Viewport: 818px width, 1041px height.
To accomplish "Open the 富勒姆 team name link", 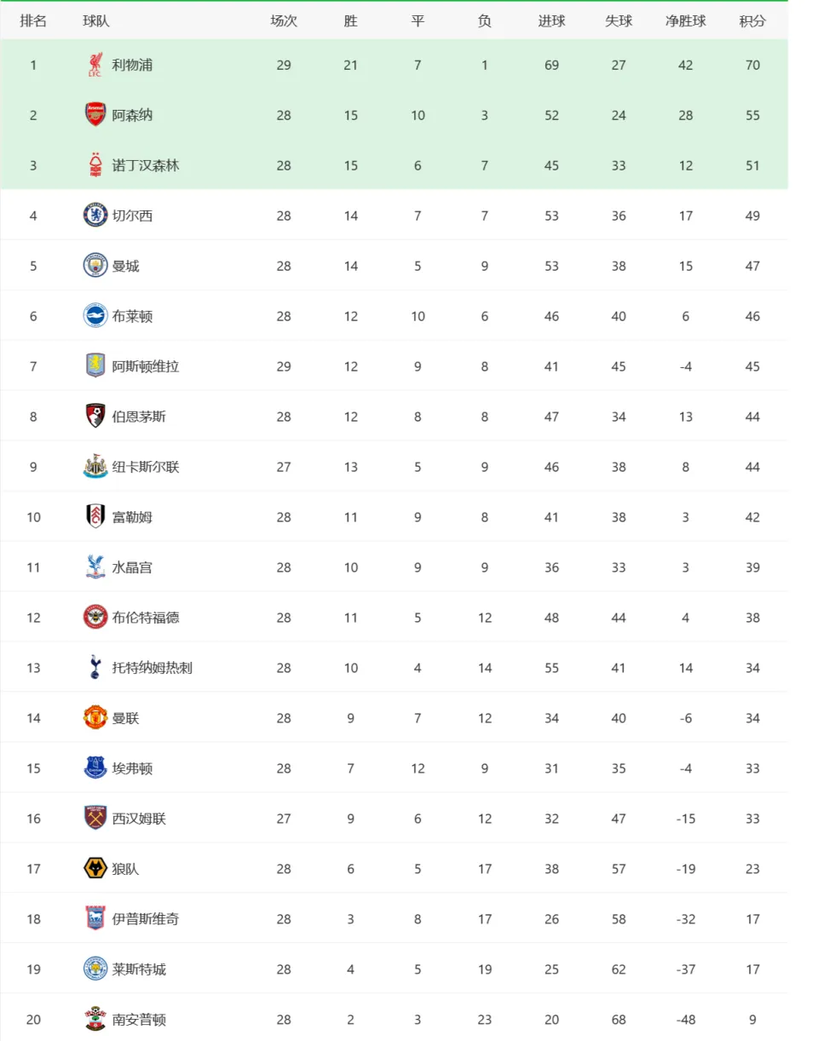I will [x=132, y=517].
